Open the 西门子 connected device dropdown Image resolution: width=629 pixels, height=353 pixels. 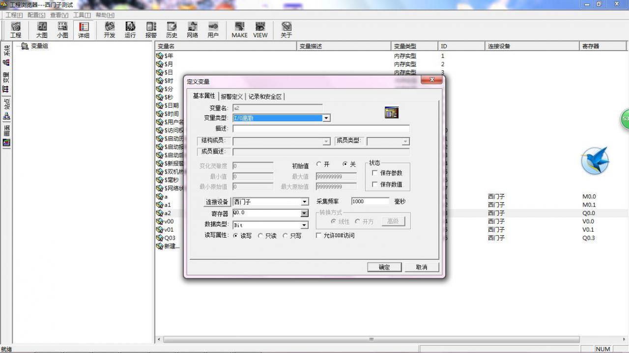pos(305,202)
